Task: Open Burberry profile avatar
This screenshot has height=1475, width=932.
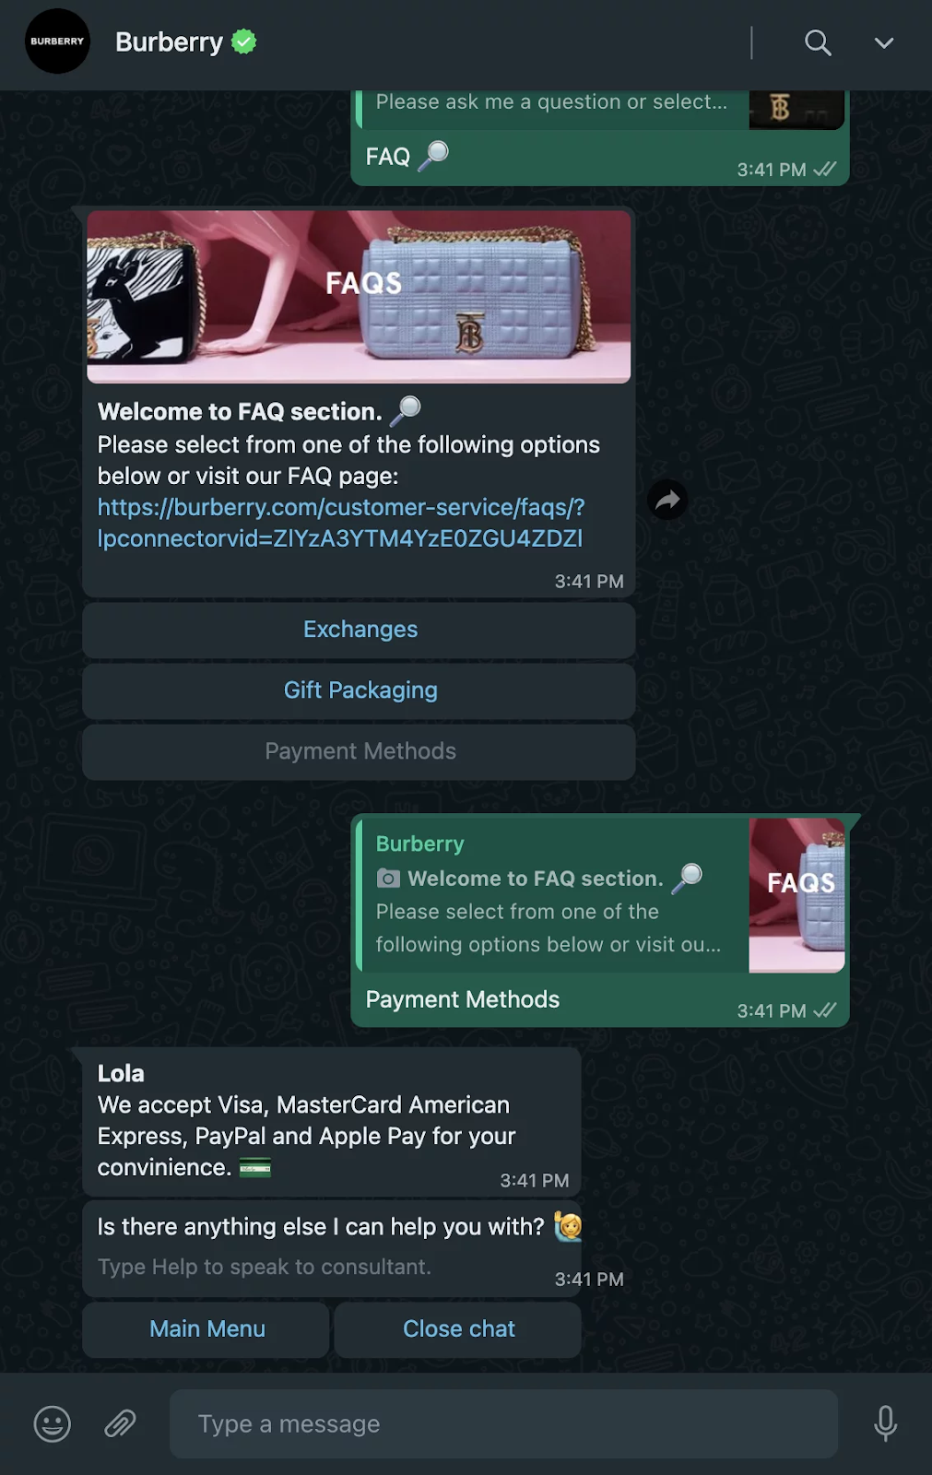Action: (57, 41)
